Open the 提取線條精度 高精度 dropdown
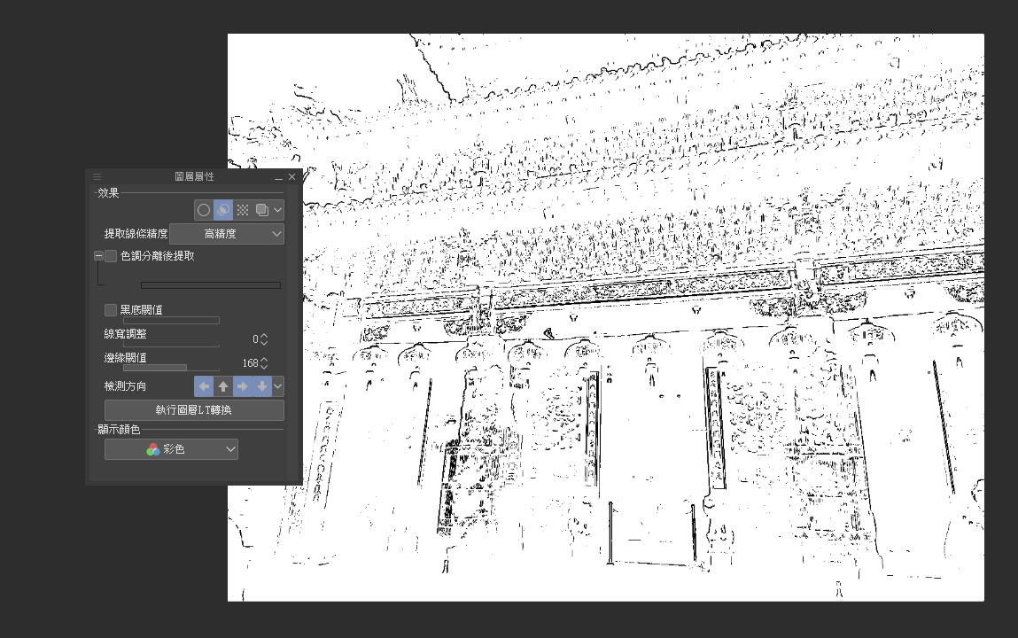Viewport: 1018px width, 638px height. click(x=227, y=234)
